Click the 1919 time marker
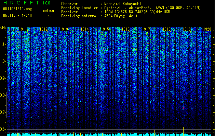This screenshot has height=136, width=215. pyautogui.click(x=187, y=29)
